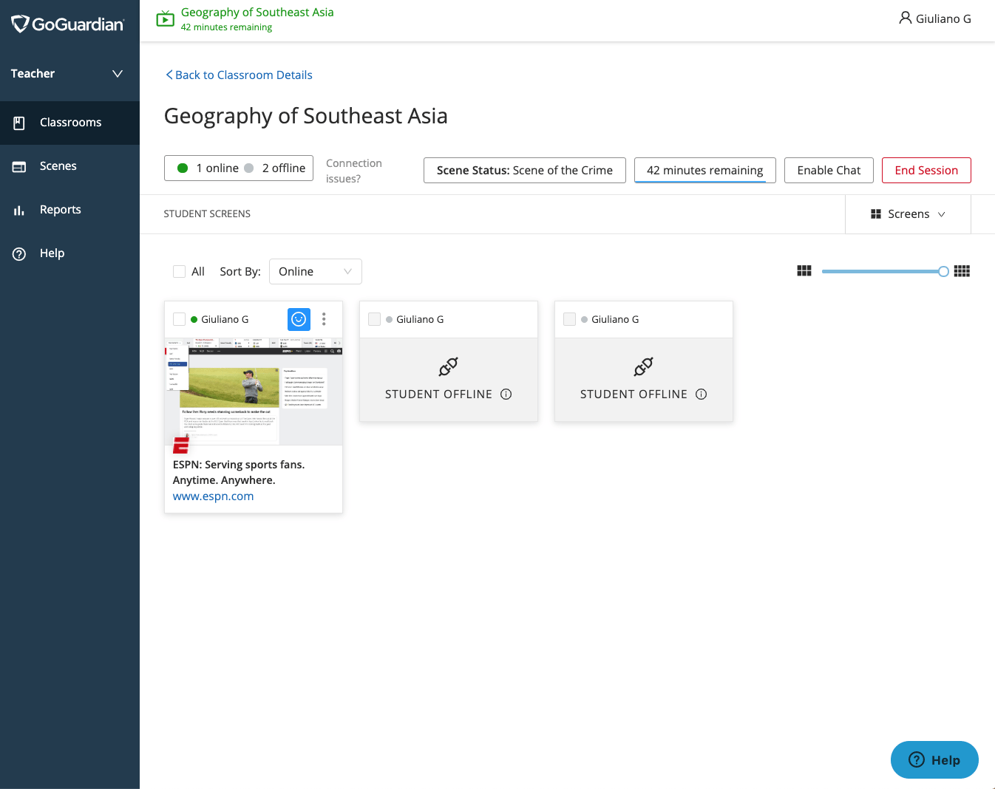Switch to the large grid view icon

(804, 271)
